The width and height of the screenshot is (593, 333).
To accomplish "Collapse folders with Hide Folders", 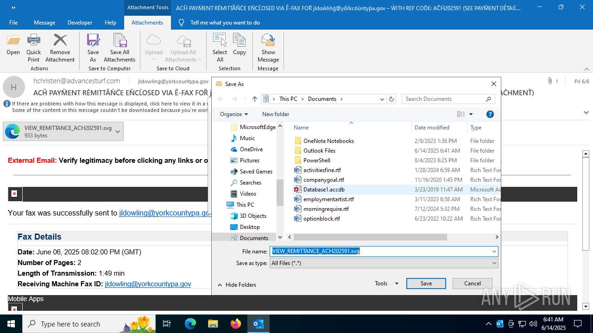I will click(x=237, y=285).
